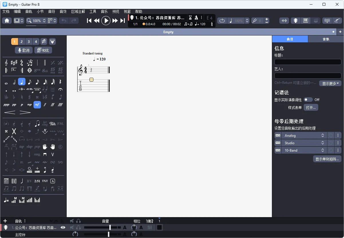Image resolution: width=344 pixels, height=238 pixels.
Task: Select the mf dynamic marking
Action: 37,105
